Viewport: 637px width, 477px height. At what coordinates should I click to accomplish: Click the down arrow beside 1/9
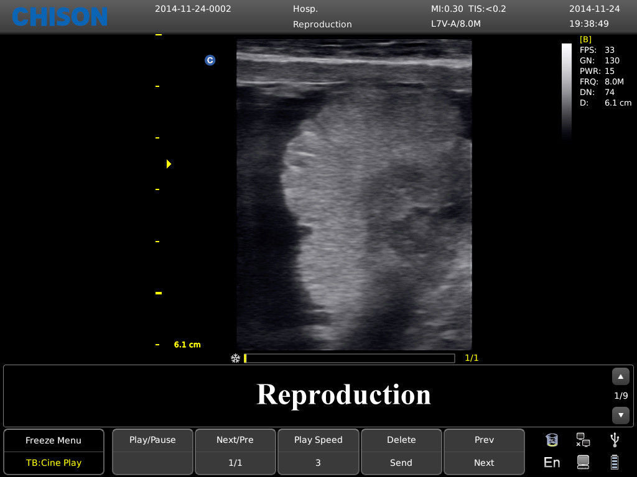[x=620, y=415]
